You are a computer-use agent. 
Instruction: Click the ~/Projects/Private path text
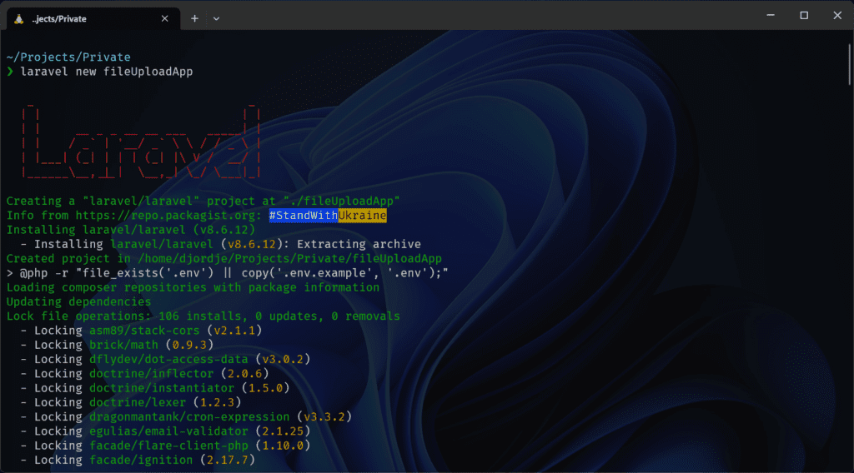(68, 57)
